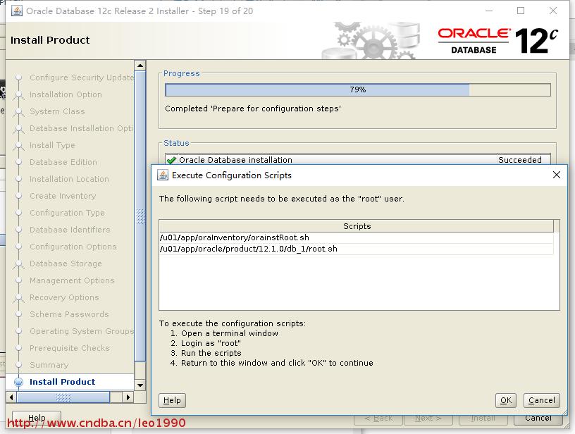Click OK in the configuration scripts dialog
This screenshot has width=575, height=434.
[x=506, y=400]
